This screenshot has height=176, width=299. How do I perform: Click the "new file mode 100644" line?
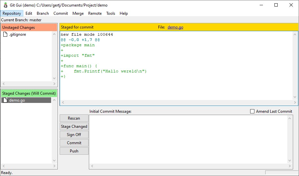pyautogui.click(x=87, y=34)
